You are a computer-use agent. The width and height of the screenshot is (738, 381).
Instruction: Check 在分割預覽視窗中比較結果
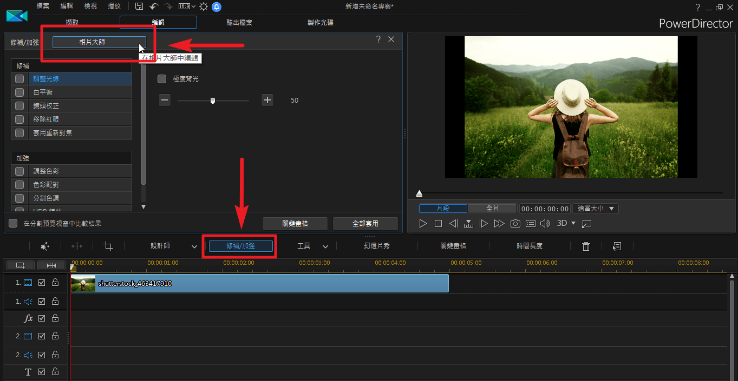click(13, 223)
